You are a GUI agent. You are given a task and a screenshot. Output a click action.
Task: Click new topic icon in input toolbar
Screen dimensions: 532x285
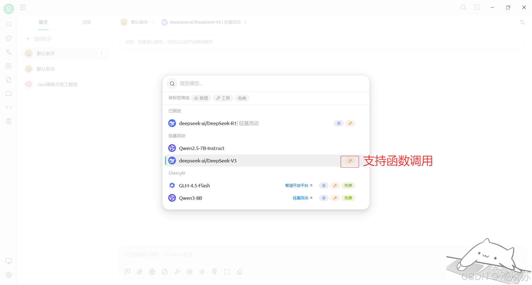[x=127, y=272]
